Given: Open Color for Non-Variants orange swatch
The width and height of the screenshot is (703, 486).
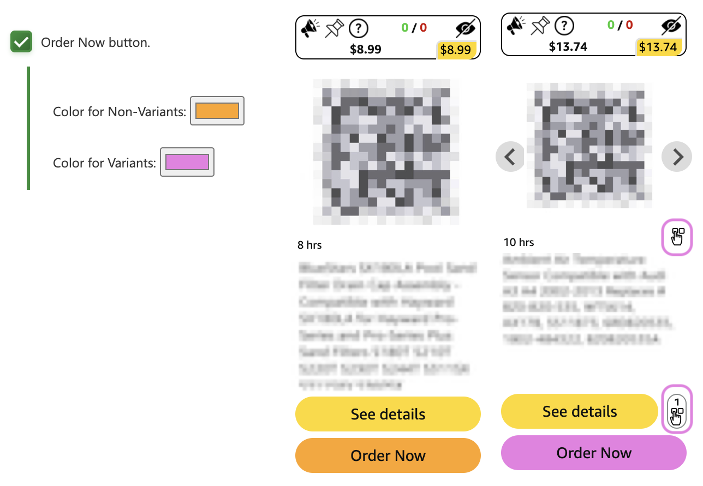Looking at the screenshot, I should coord(217,111).
